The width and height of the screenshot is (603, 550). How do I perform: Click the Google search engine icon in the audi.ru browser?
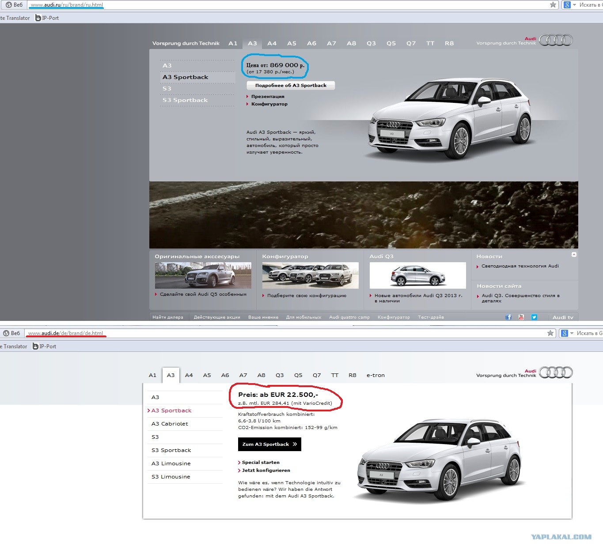(x=567, y=5)
